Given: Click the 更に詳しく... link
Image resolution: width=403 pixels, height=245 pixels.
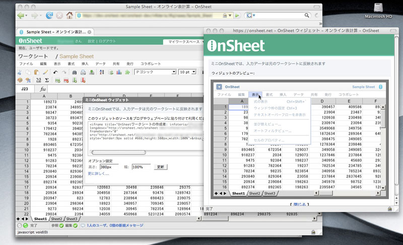Looking at the screenshot, I should (98, 174).
